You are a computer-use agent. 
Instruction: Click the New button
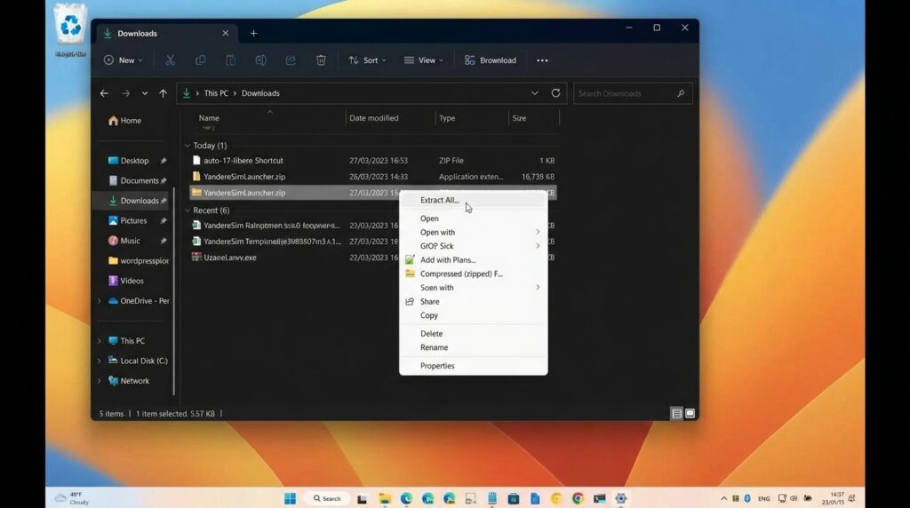tap(123, 60)
